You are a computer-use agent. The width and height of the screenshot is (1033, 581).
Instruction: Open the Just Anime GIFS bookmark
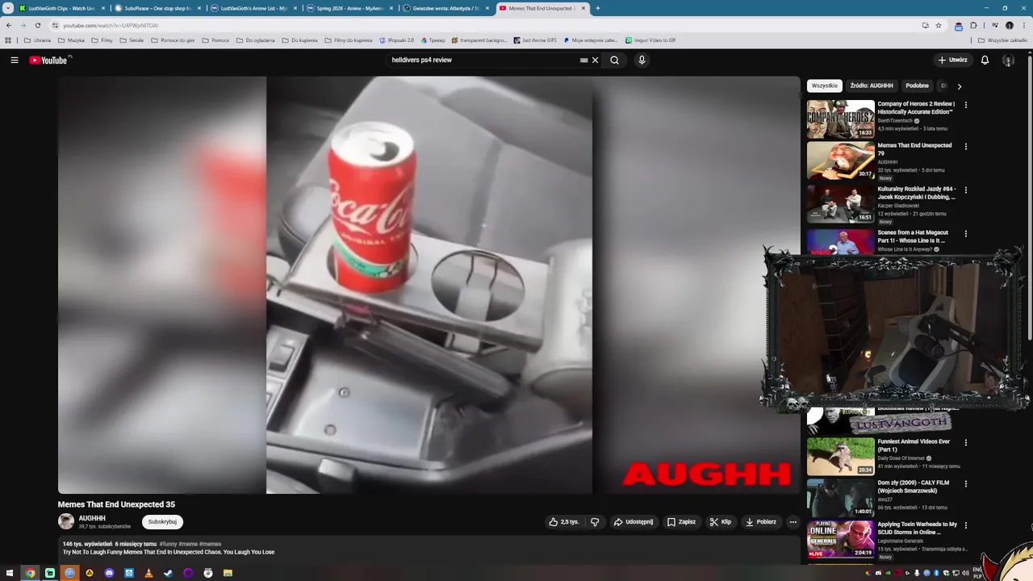point(535,40)
